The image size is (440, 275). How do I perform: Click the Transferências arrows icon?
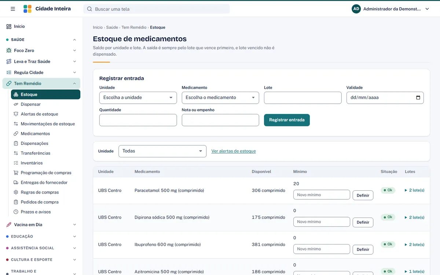click(x=16, y=153)
